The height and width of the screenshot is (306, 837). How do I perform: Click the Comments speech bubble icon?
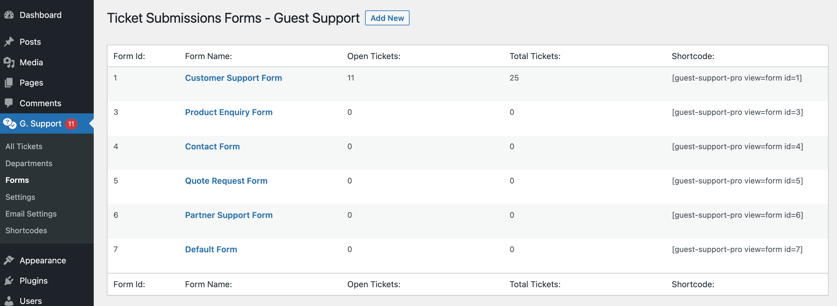(x=9, y=103)
